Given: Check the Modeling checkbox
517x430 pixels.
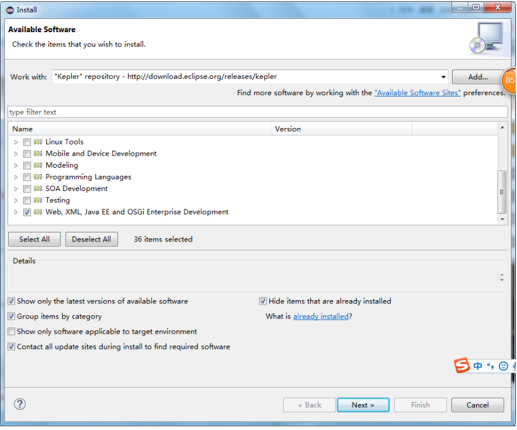Looking at the screenshot, I should click(x=27, y=166).
